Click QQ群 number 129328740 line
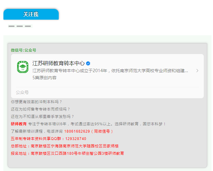This screenshot has height=171, width=213. point(49,138)
